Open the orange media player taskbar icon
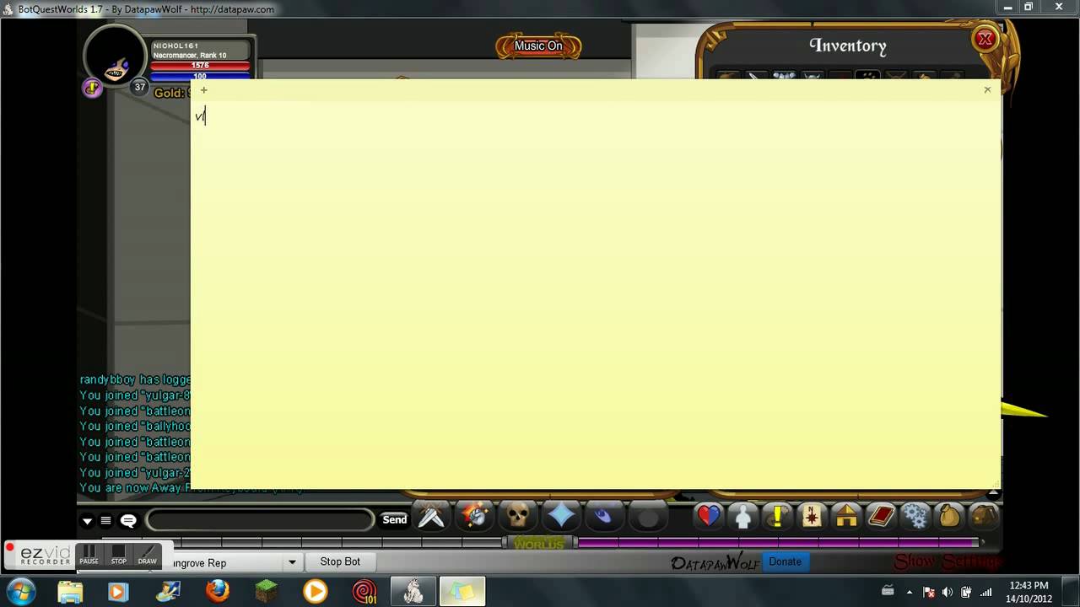This screenshot has width=1080, height=607. click(315, 592)
